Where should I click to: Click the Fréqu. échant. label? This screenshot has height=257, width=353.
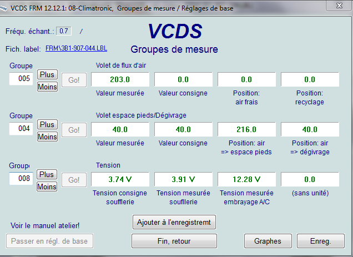click(30, 31)
